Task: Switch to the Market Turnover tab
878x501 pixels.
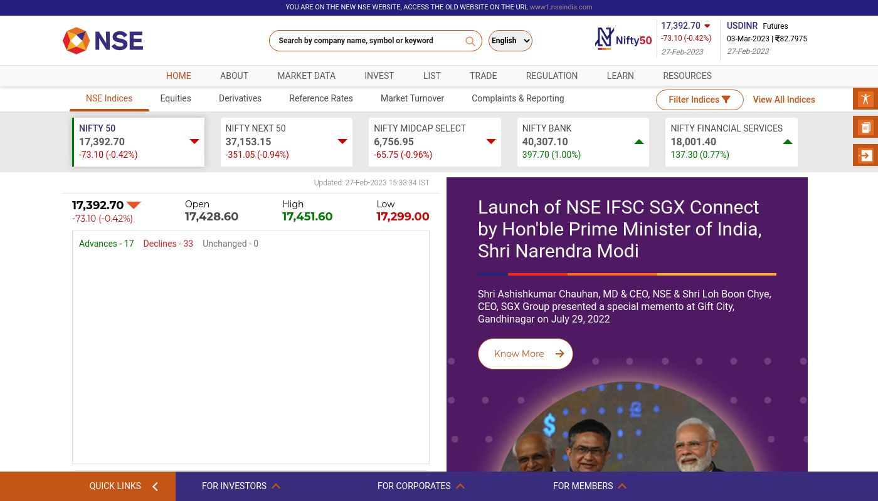Action: pos(412,98)
